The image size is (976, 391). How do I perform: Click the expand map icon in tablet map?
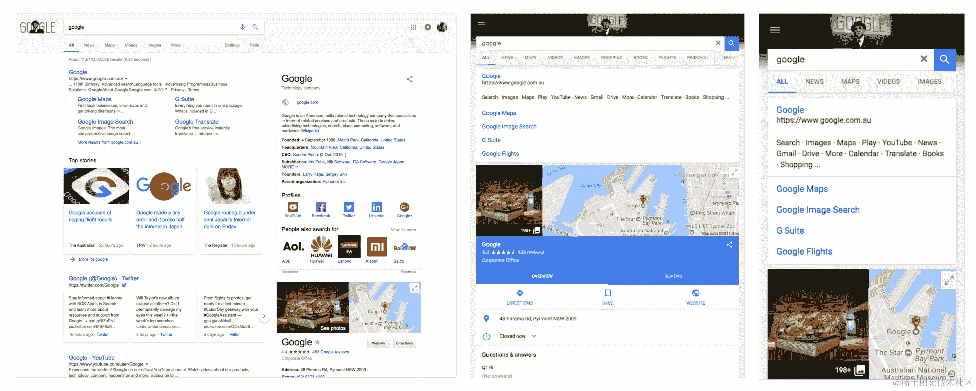tap(734, 172)
